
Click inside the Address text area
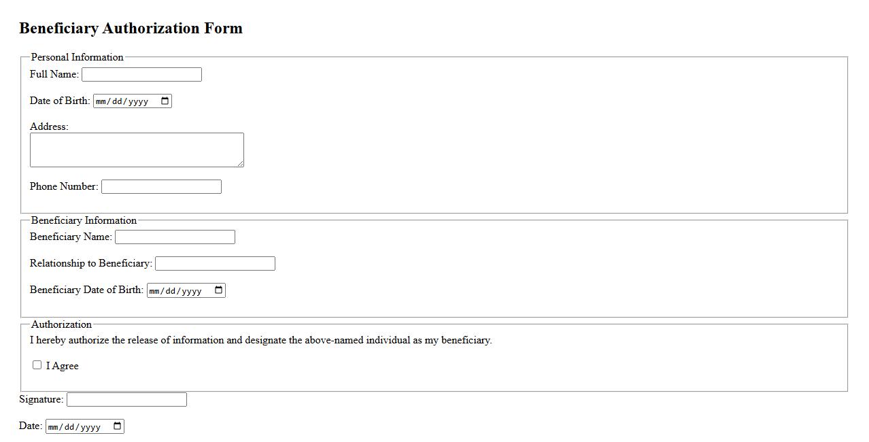coord(136,150)
